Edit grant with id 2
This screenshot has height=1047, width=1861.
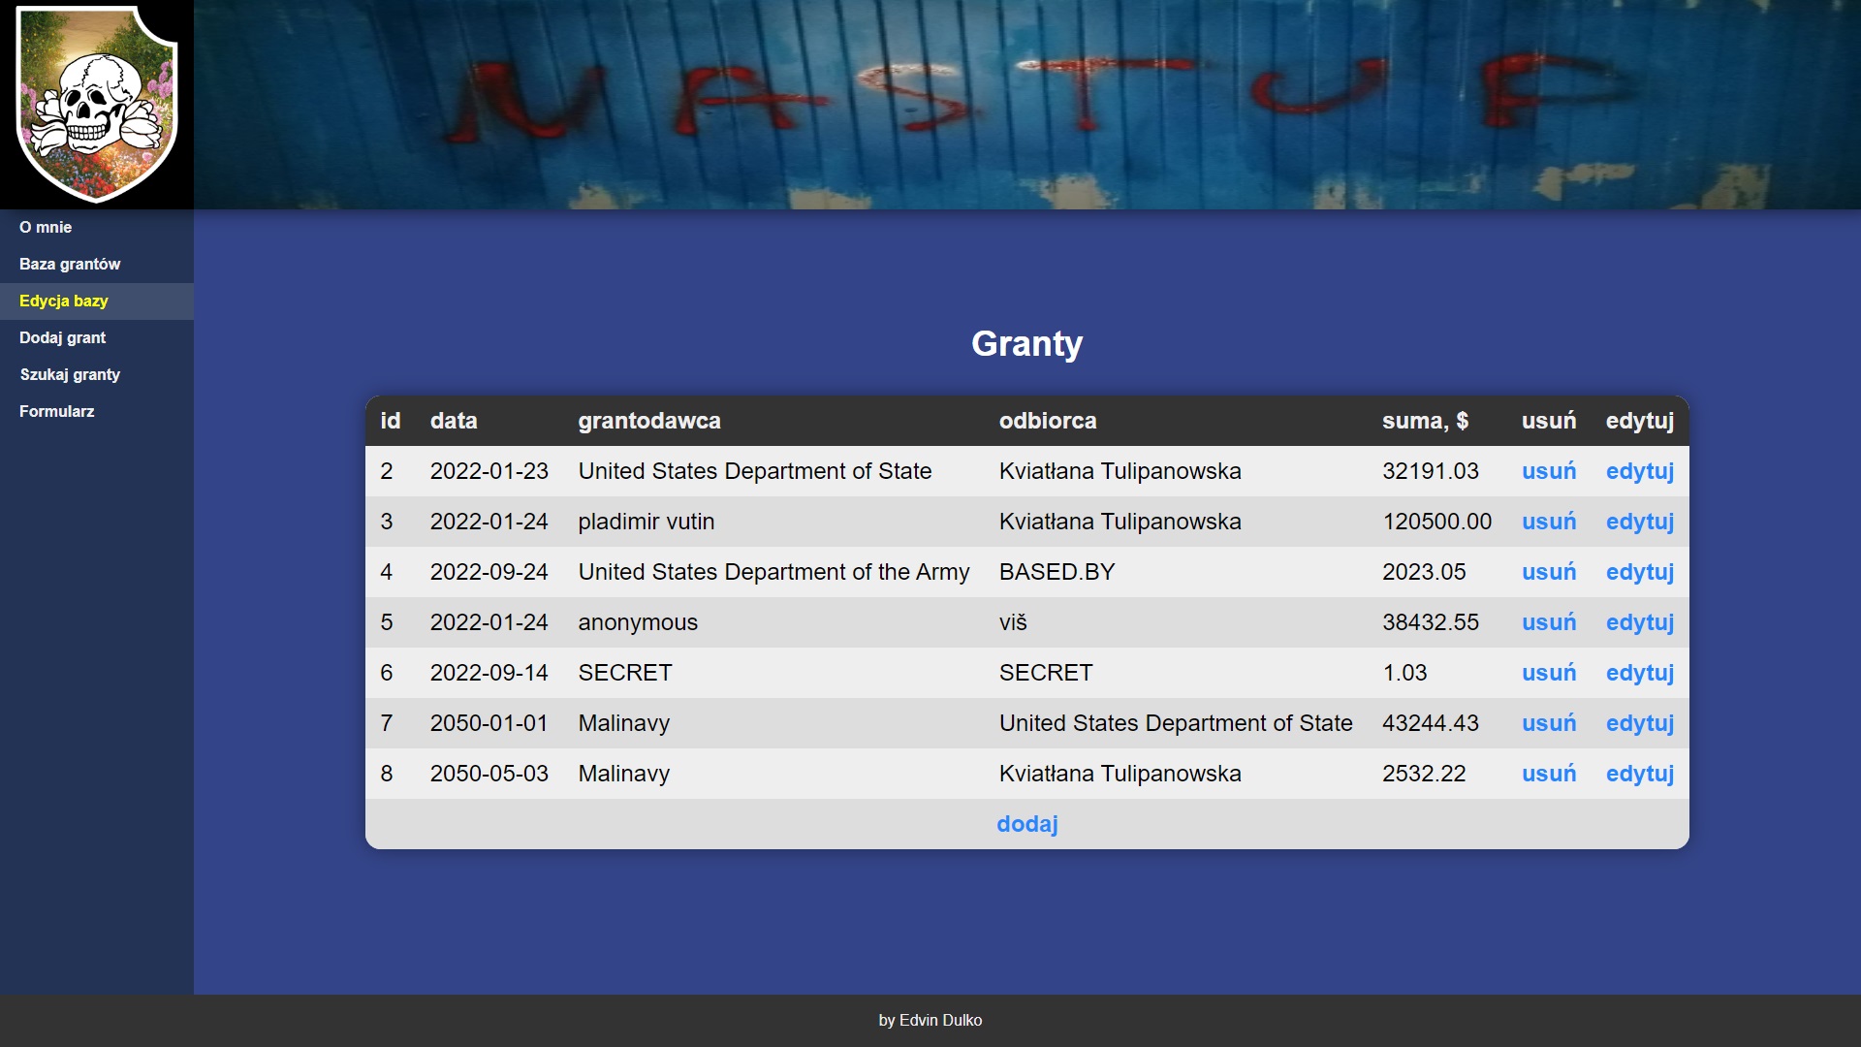pyautogui.click(x=1640, y=471)
